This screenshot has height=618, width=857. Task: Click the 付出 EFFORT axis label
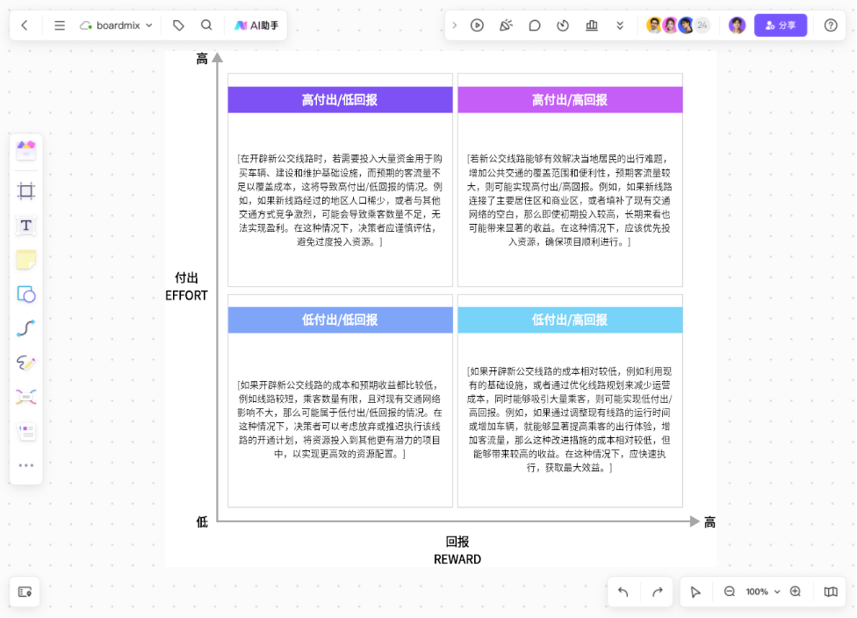(x=186, y=287)
